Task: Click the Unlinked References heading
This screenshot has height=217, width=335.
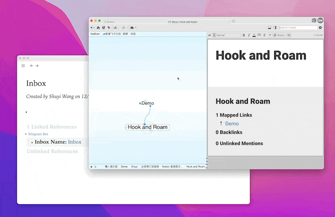Action: 52,151
